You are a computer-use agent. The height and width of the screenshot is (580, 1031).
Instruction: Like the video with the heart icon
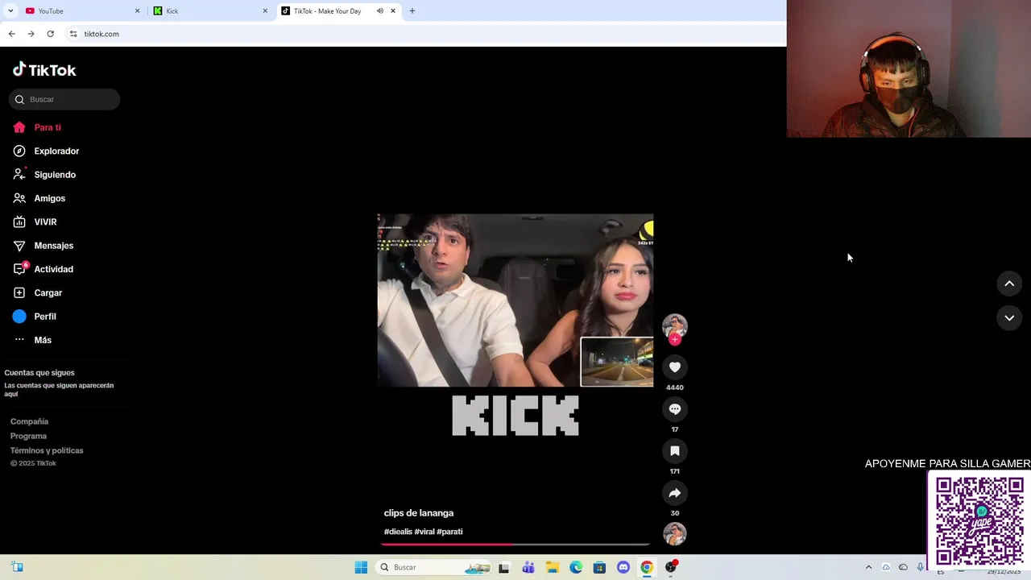pos(675,367)
